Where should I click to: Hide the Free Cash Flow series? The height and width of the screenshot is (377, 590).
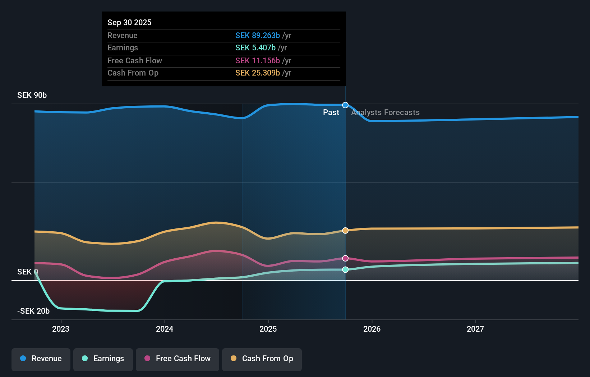(178, 359)
